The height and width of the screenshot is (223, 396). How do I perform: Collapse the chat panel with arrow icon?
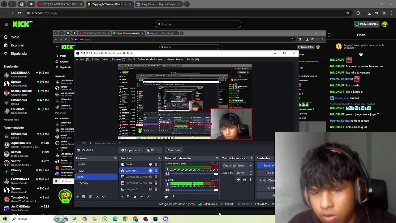330,35
